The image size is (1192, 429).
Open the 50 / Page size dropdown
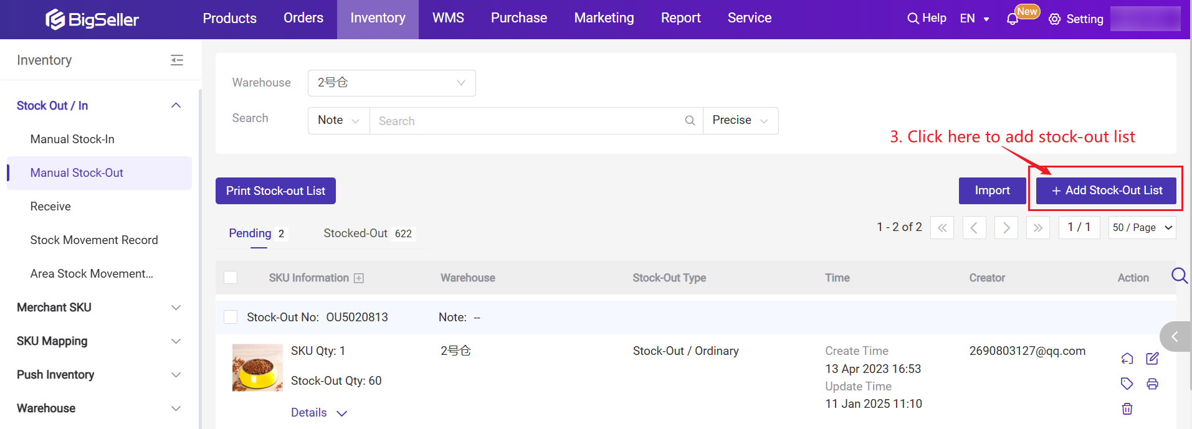coord(1142,228)
